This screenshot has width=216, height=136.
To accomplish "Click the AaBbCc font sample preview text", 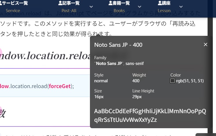I will point(150,115).
